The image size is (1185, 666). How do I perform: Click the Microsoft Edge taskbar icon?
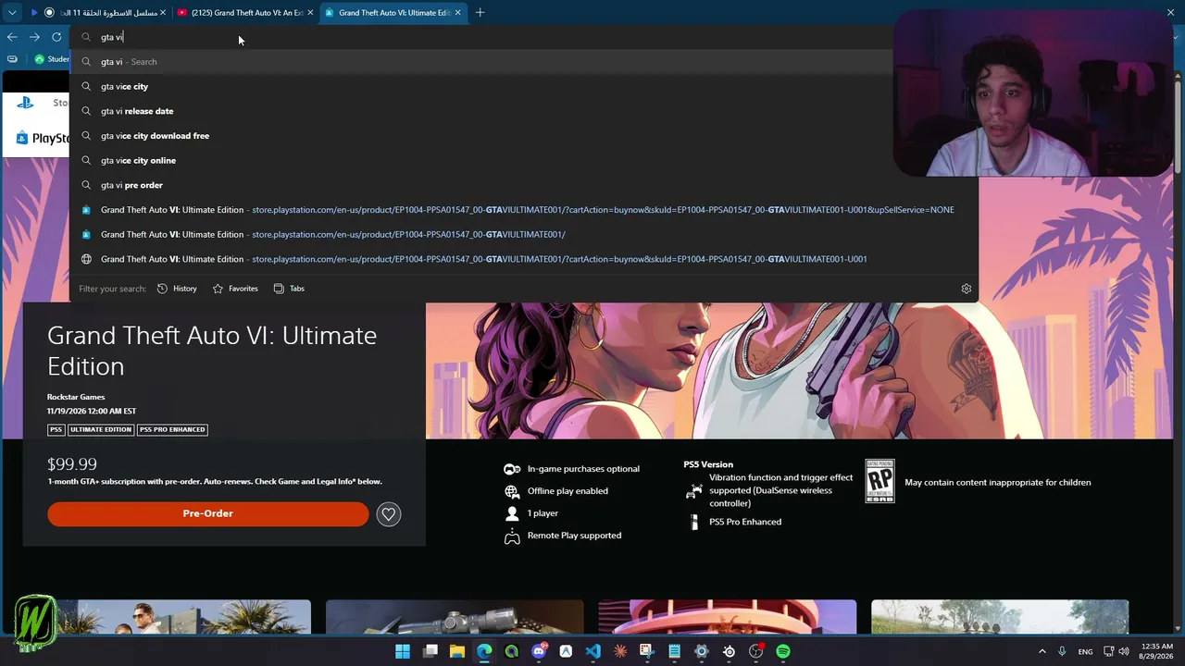[x=484, y=651]
